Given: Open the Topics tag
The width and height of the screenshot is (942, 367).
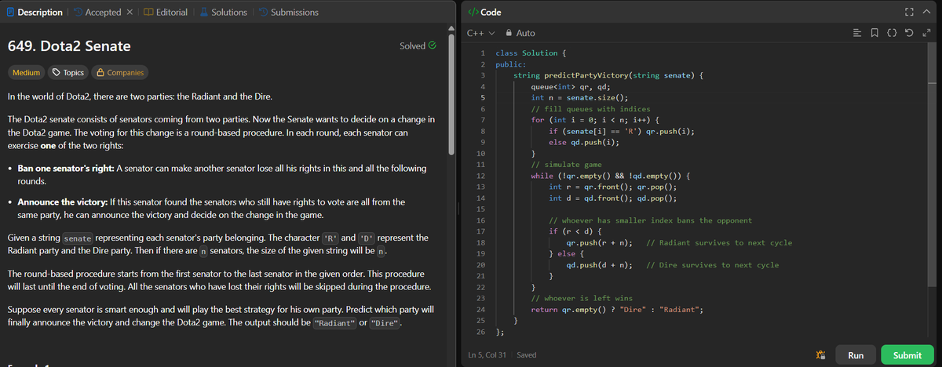Looking at the screenshot, I should coord(68,72).
